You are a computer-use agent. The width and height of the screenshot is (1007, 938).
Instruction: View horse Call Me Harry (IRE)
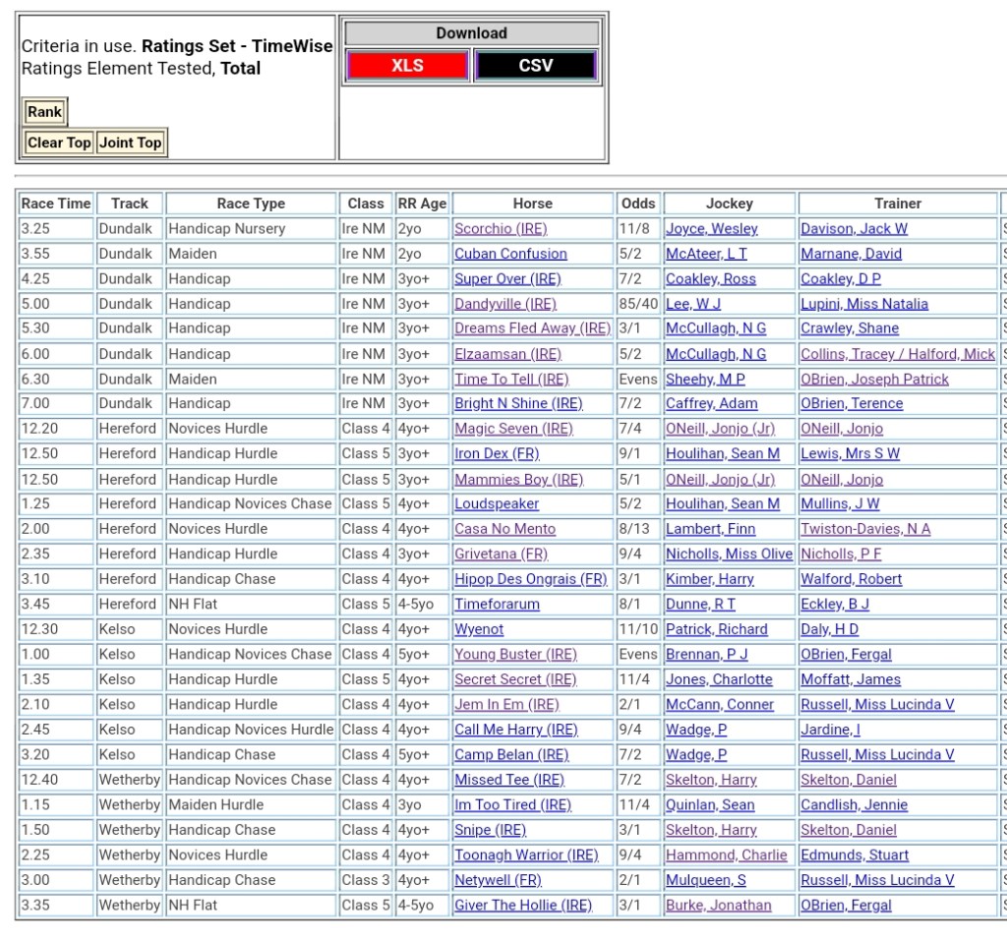click(515, 730)
